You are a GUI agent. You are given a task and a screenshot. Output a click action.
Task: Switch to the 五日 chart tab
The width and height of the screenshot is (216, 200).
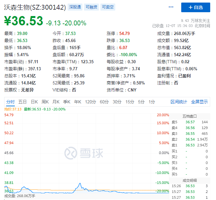point(23,102)
